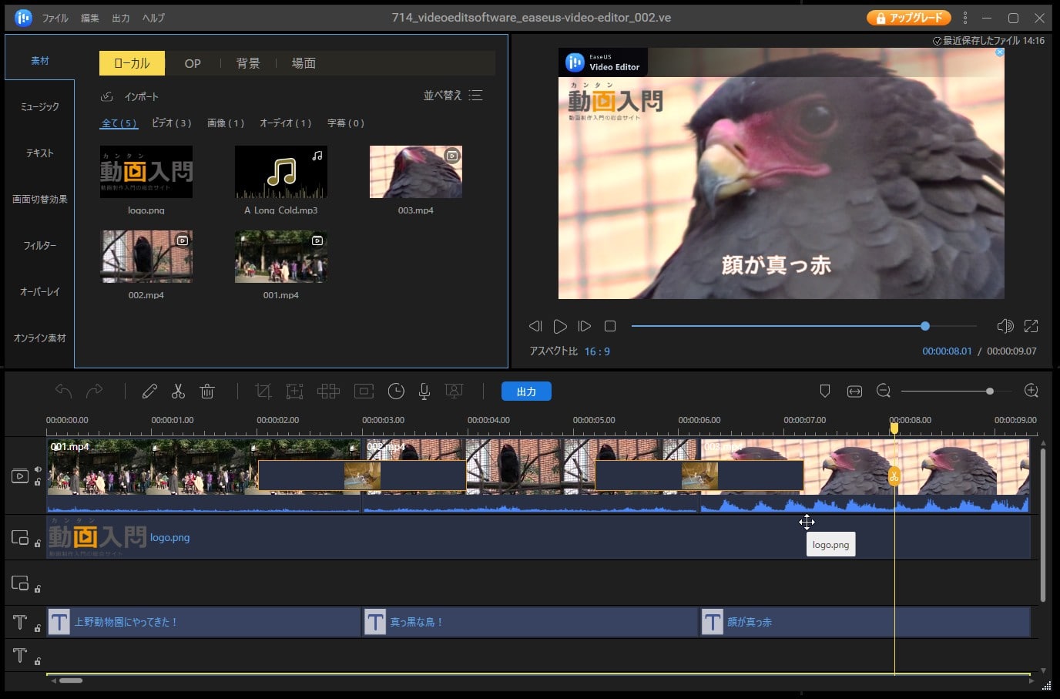Click the main video track icon
Image resolution: width=1060 pixels, height=699 pixels.
(20, 476)
